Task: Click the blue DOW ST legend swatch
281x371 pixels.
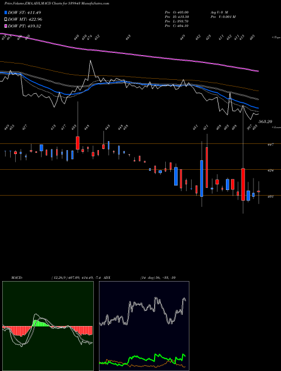Action: 6,12
